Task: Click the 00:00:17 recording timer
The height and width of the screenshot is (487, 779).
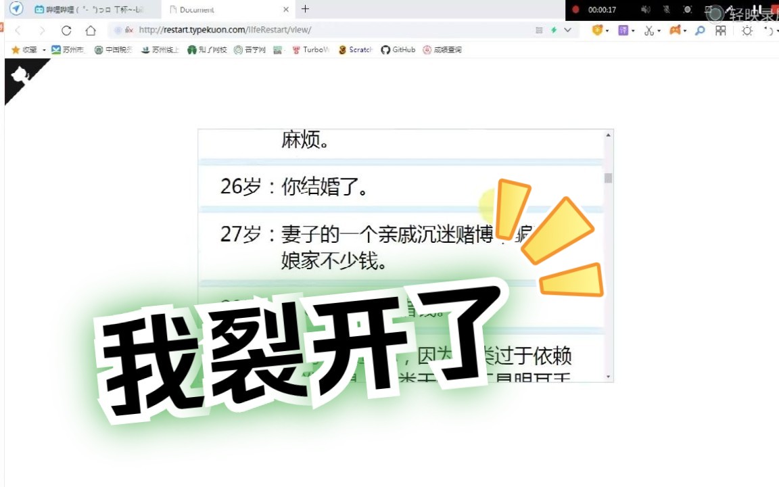Action: pyautogui.click(x=602, y=9)
